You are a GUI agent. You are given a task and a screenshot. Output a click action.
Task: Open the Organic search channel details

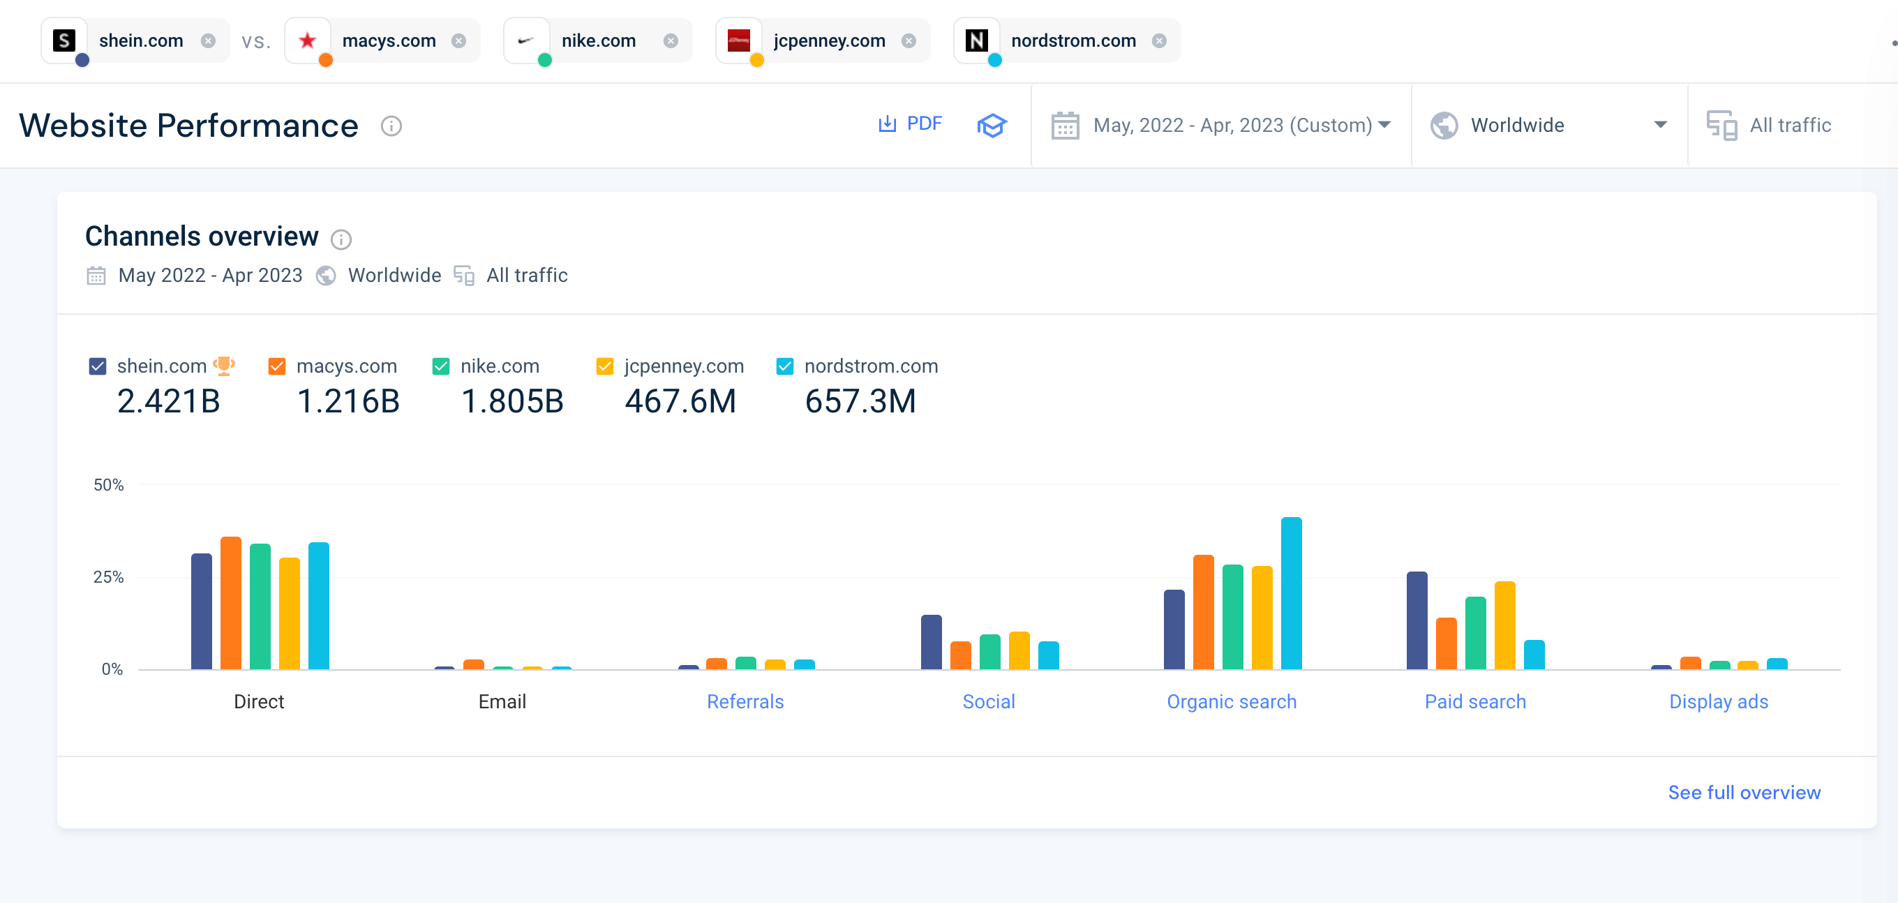(x=1231, y=701)
